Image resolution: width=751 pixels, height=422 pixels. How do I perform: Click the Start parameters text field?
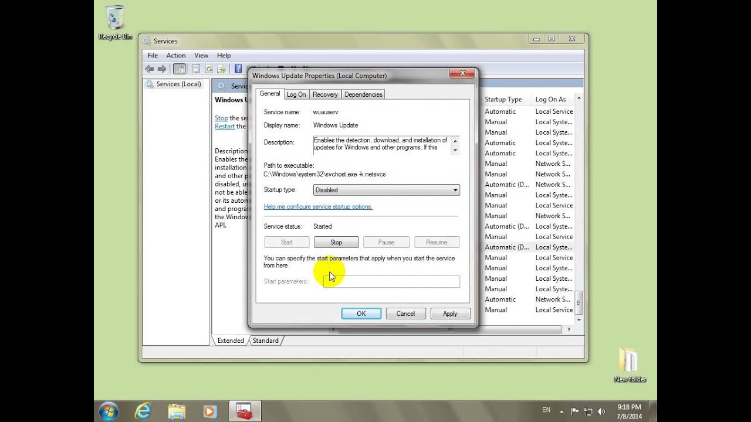[x=391, y=281]
